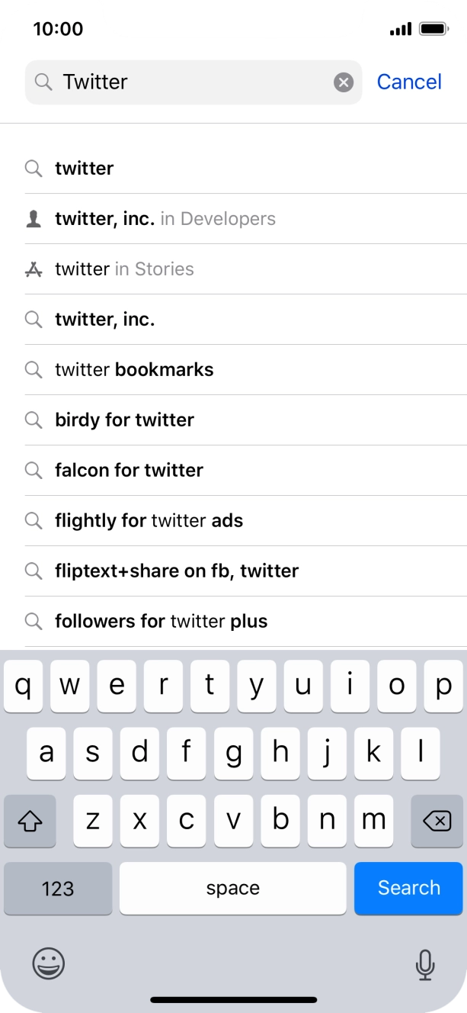
Task: Tap the developer icon beside twitter, inc.
Action: pos(34,219)
